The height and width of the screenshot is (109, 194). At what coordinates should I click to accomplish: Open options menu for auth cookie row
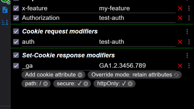point(189,42)
